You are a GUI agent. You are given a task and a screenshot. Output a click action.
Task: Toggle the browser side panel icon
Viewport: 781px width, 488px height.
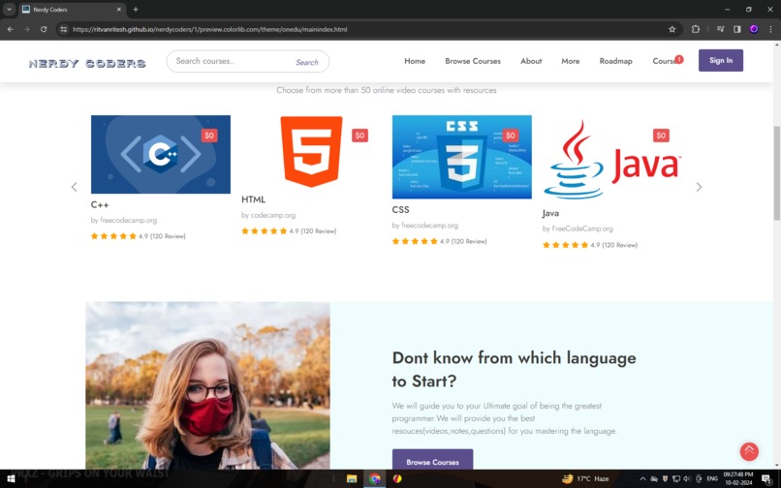pyautogui.click(x=737, y=29)
